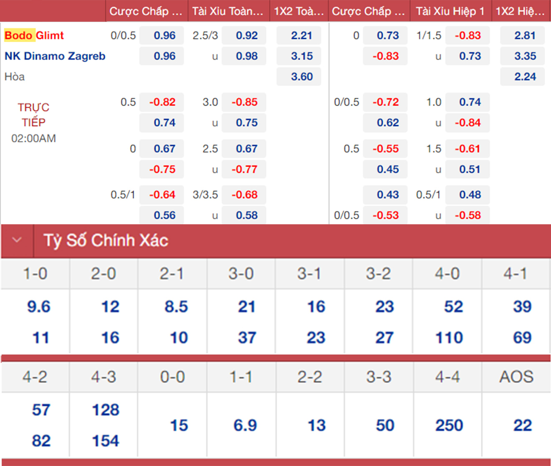Click the Tỷ Số Chính Xác section title
The width and height of the screenshot is (551, 466).
click(106, 241)
